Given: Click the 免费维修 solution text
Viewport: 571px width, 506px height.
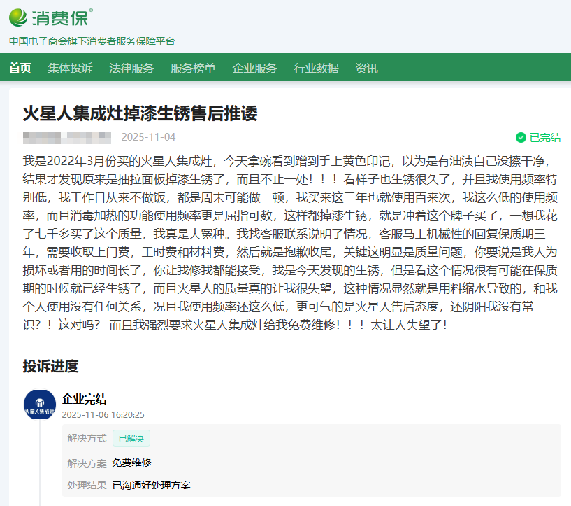Looking at the screenshot, I should [131, 463].
